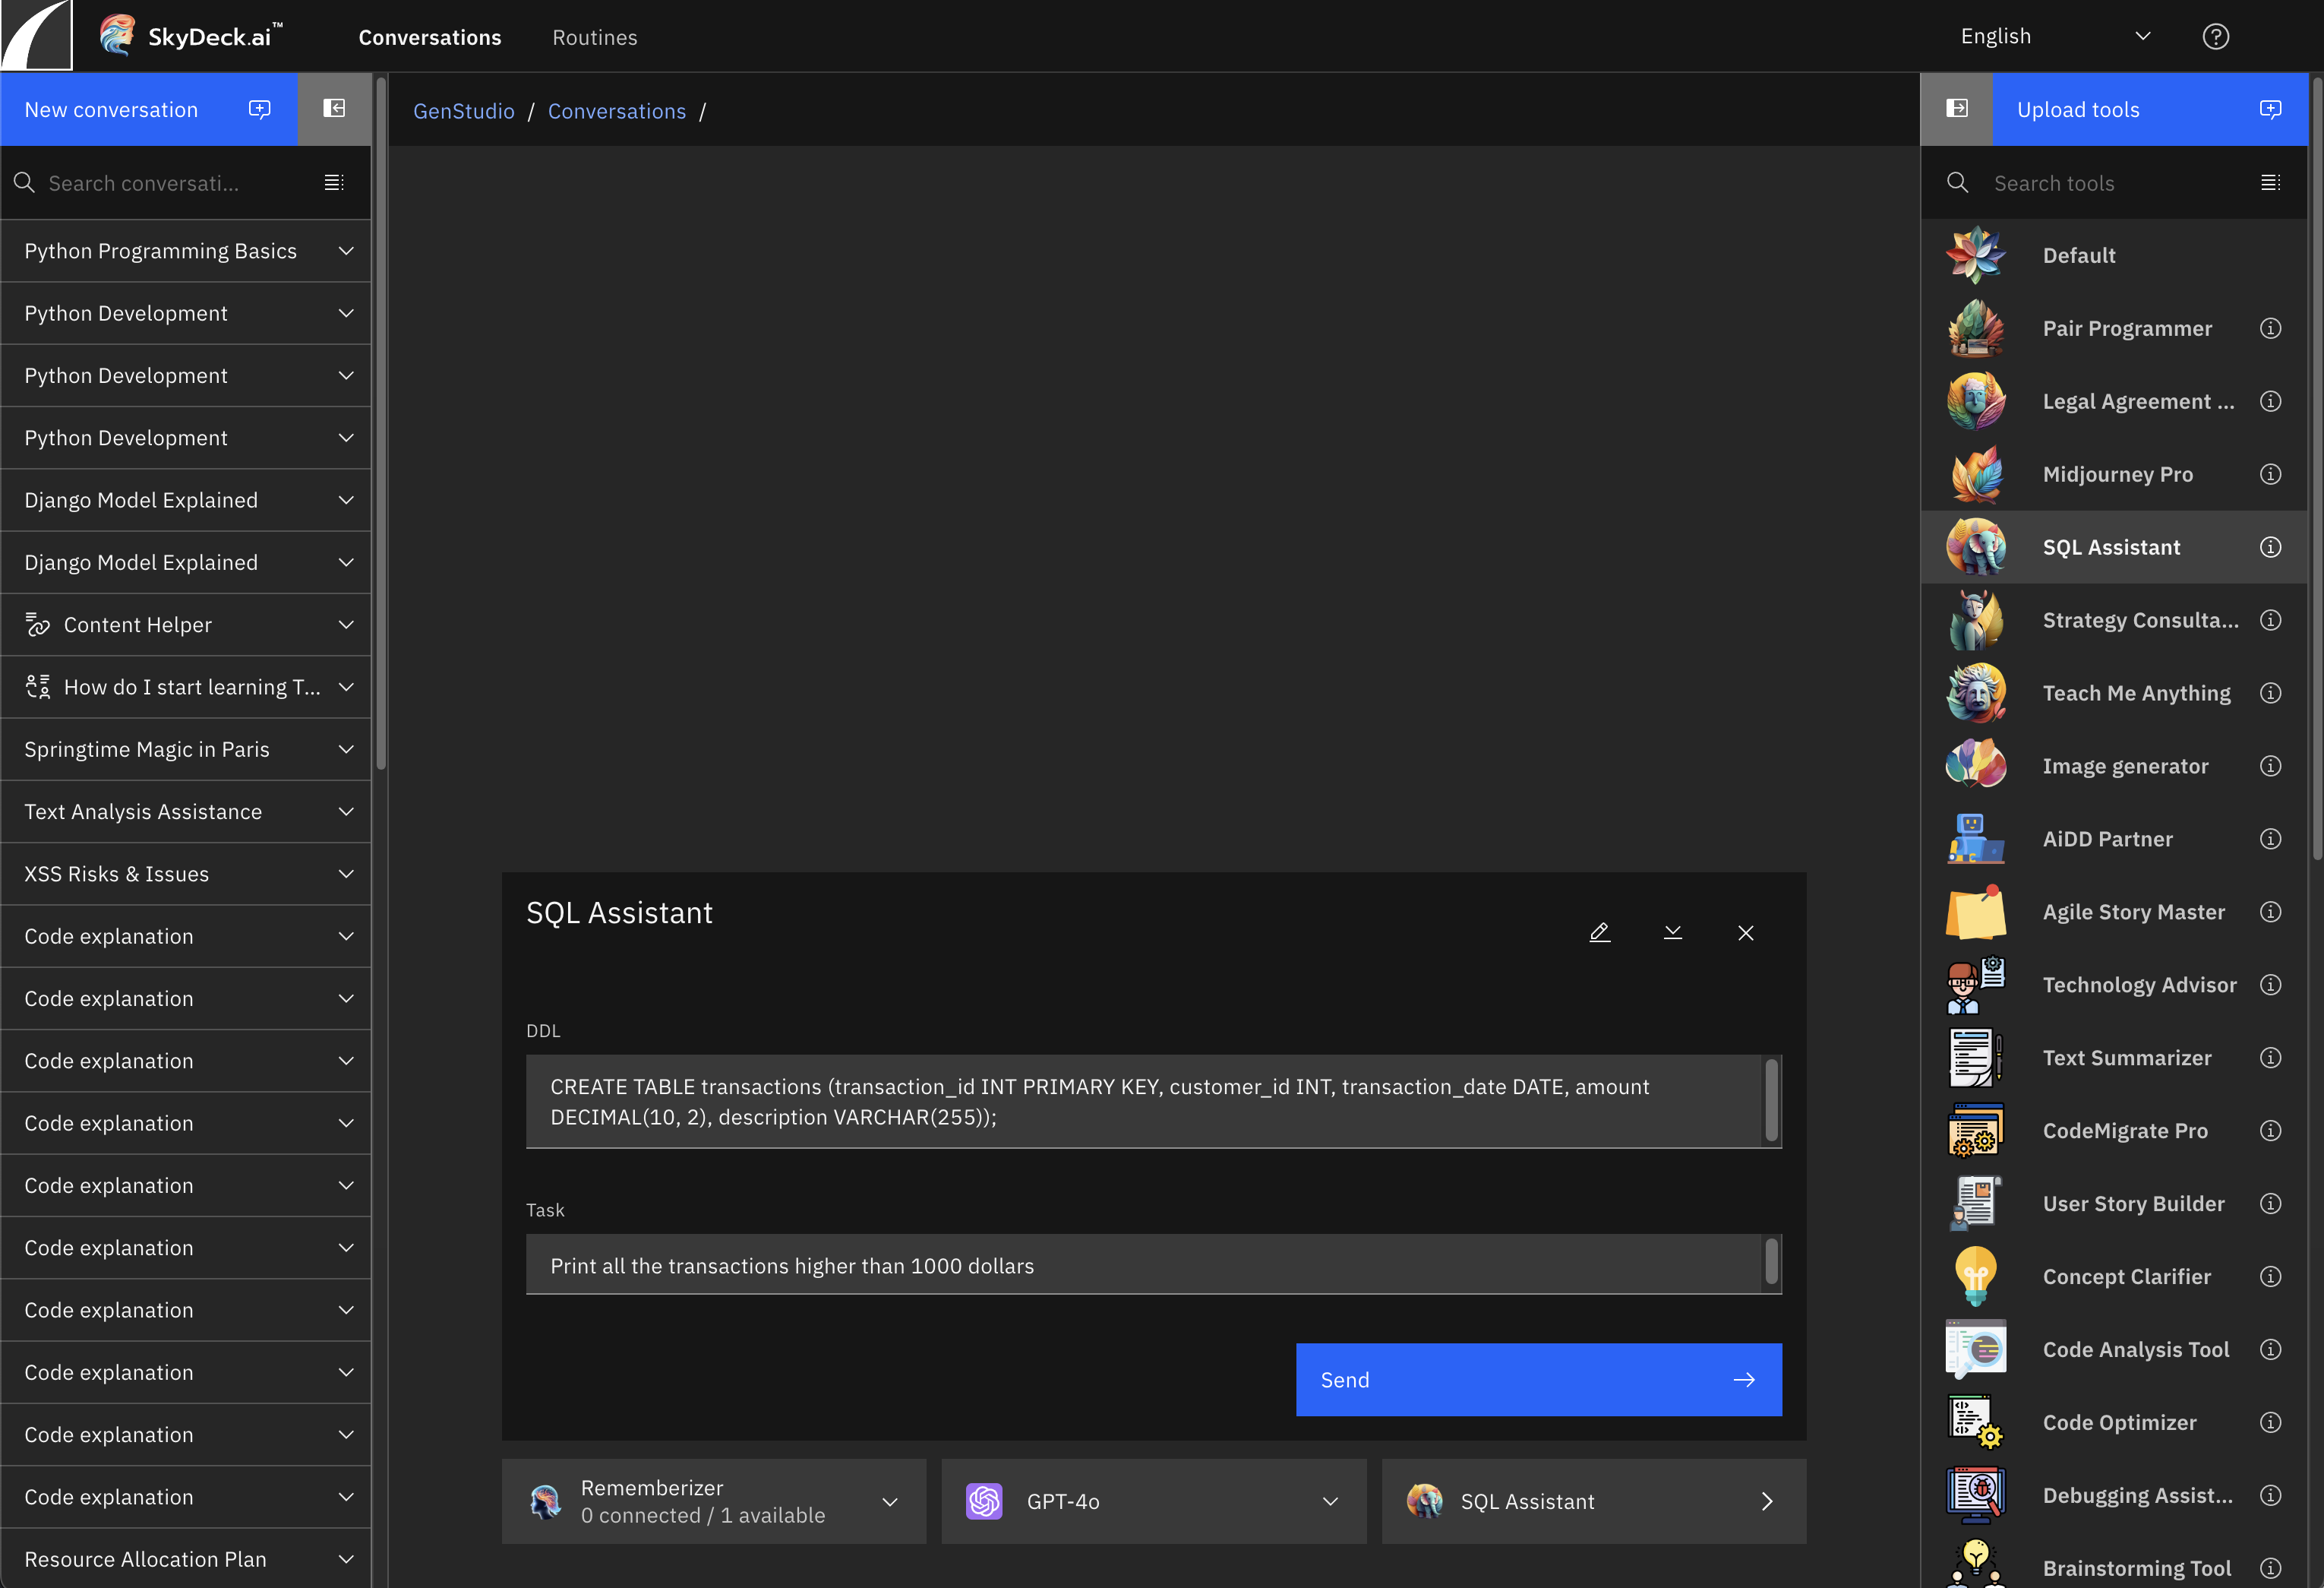Open the GPT-4o model selector dropdown
Image resolution: width=2324 pixels, height=1588 pixels.
tap(1329, 1501)
